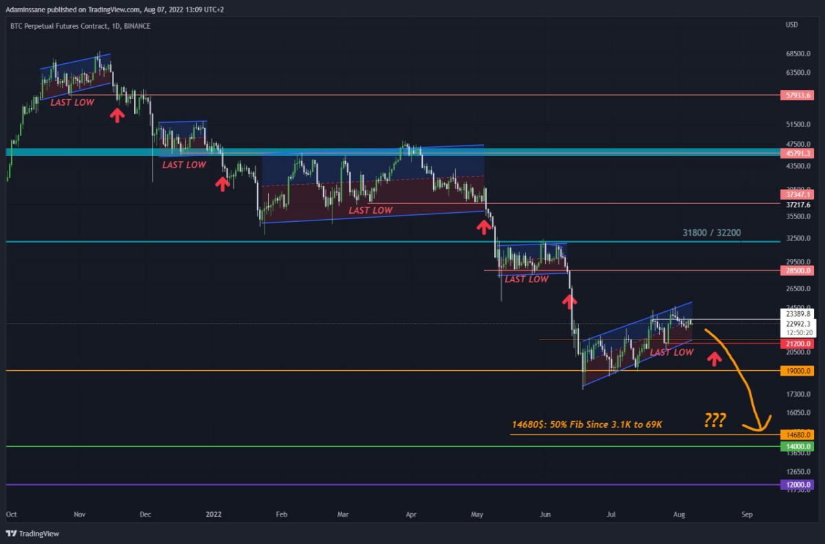Click the 51500.0 axis value

[799, 125]
